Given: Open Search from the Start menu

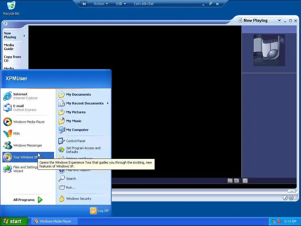Looking at the screenshot, I should click(84, 179).
